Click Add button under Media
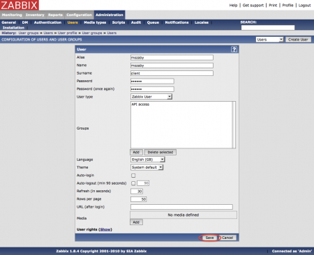This screenshot has height=255, width=314. pyautogui.click(x=136, y=222)
